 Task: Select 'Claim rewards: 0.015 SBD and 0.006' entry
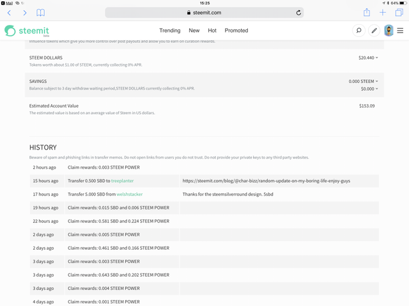(x=118, y=208)
